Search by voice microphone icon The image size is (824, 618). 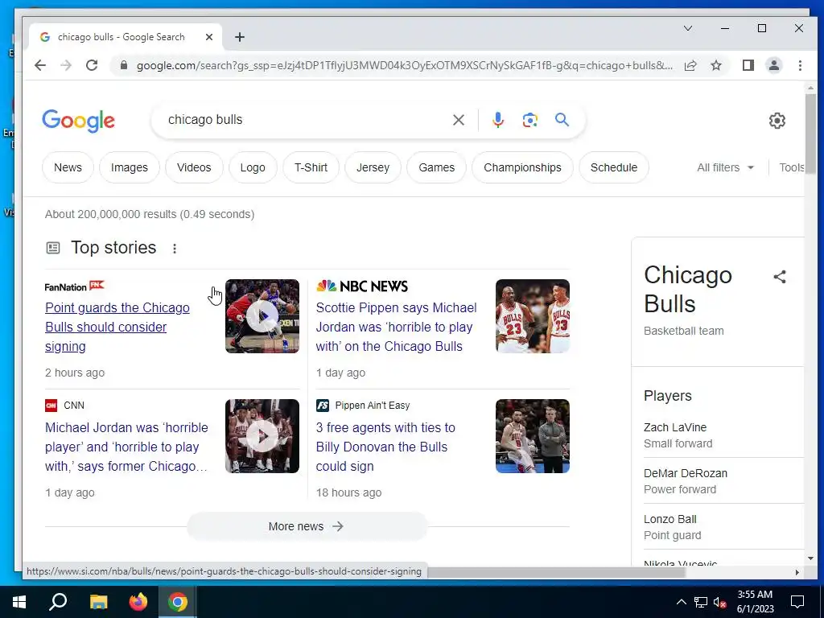click(497, 120)
